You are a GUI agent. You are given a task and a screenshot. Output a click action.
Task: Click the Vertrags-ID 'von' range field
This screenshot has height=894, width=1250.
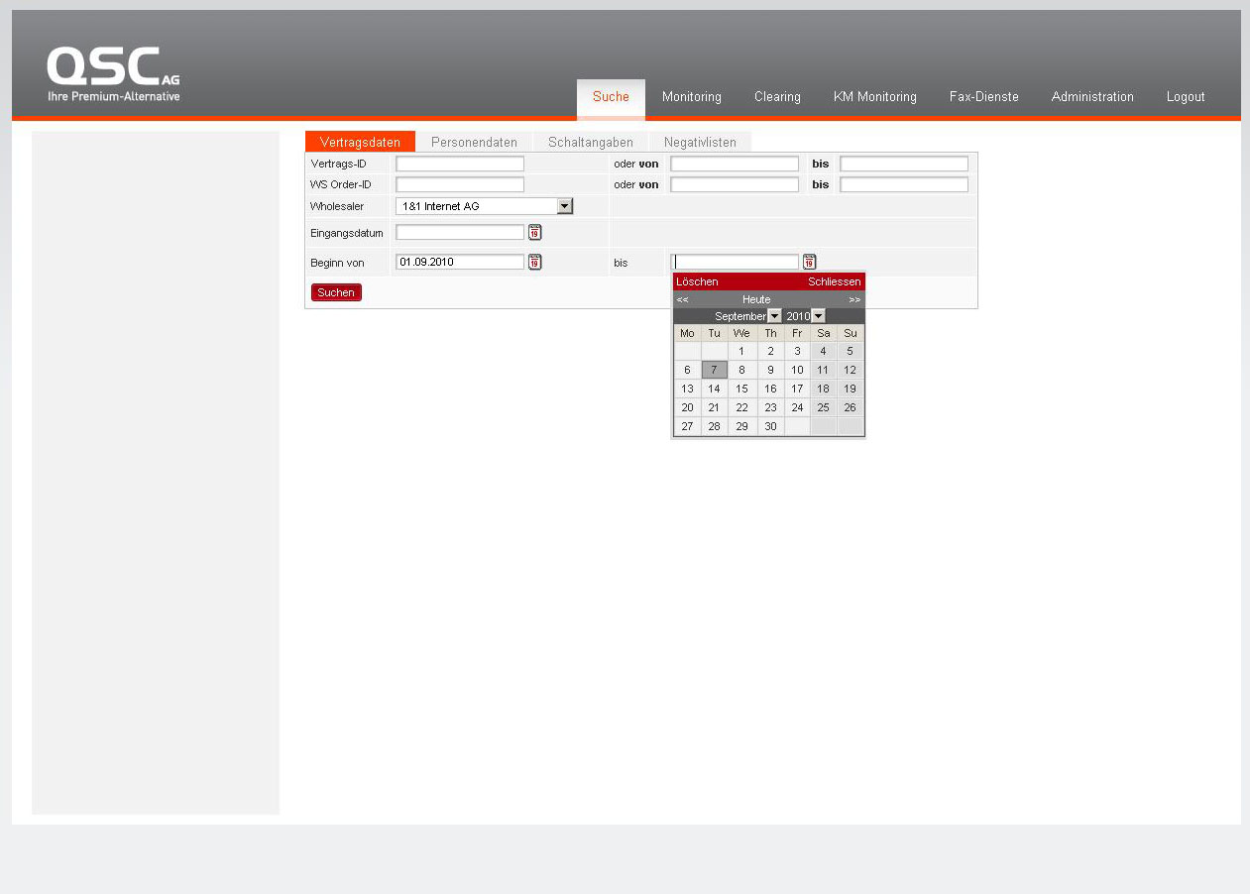point(735,164)
